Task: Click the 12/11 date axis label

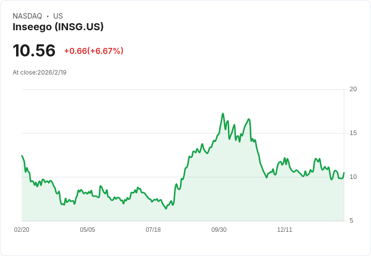Action: [285, 230]
